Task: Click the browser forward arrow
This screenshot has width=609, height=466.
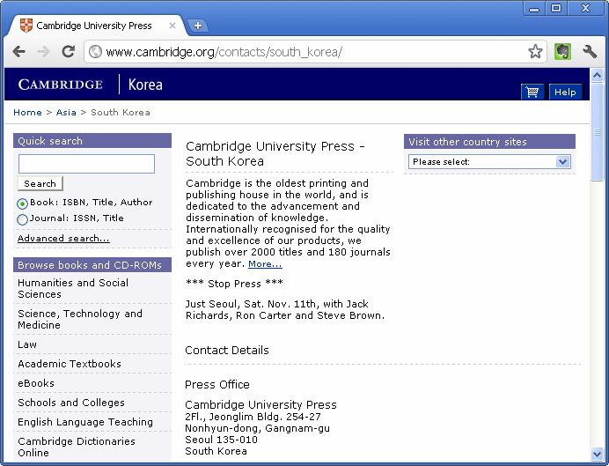Action: coord(43,51)
